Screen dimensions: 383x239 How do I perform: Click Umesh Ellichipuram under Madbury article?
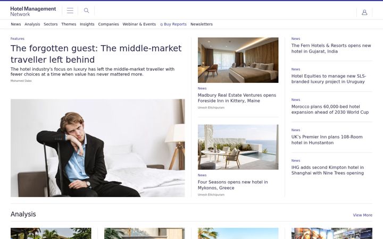click(x=211, y=107)
